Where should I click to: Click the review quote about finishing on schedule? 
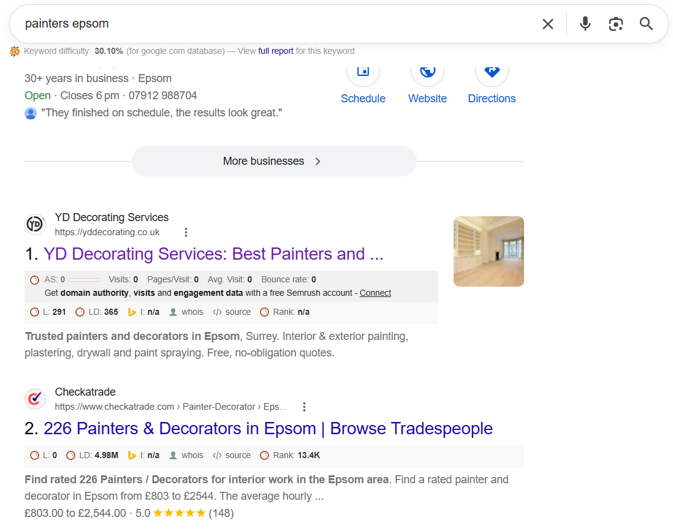(162, 113)
